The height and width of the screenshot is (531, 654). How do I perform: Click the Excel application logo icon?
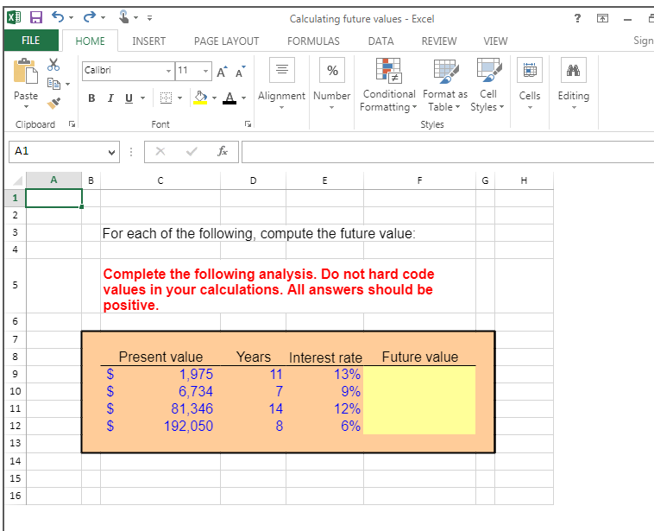tap(14, 17)
